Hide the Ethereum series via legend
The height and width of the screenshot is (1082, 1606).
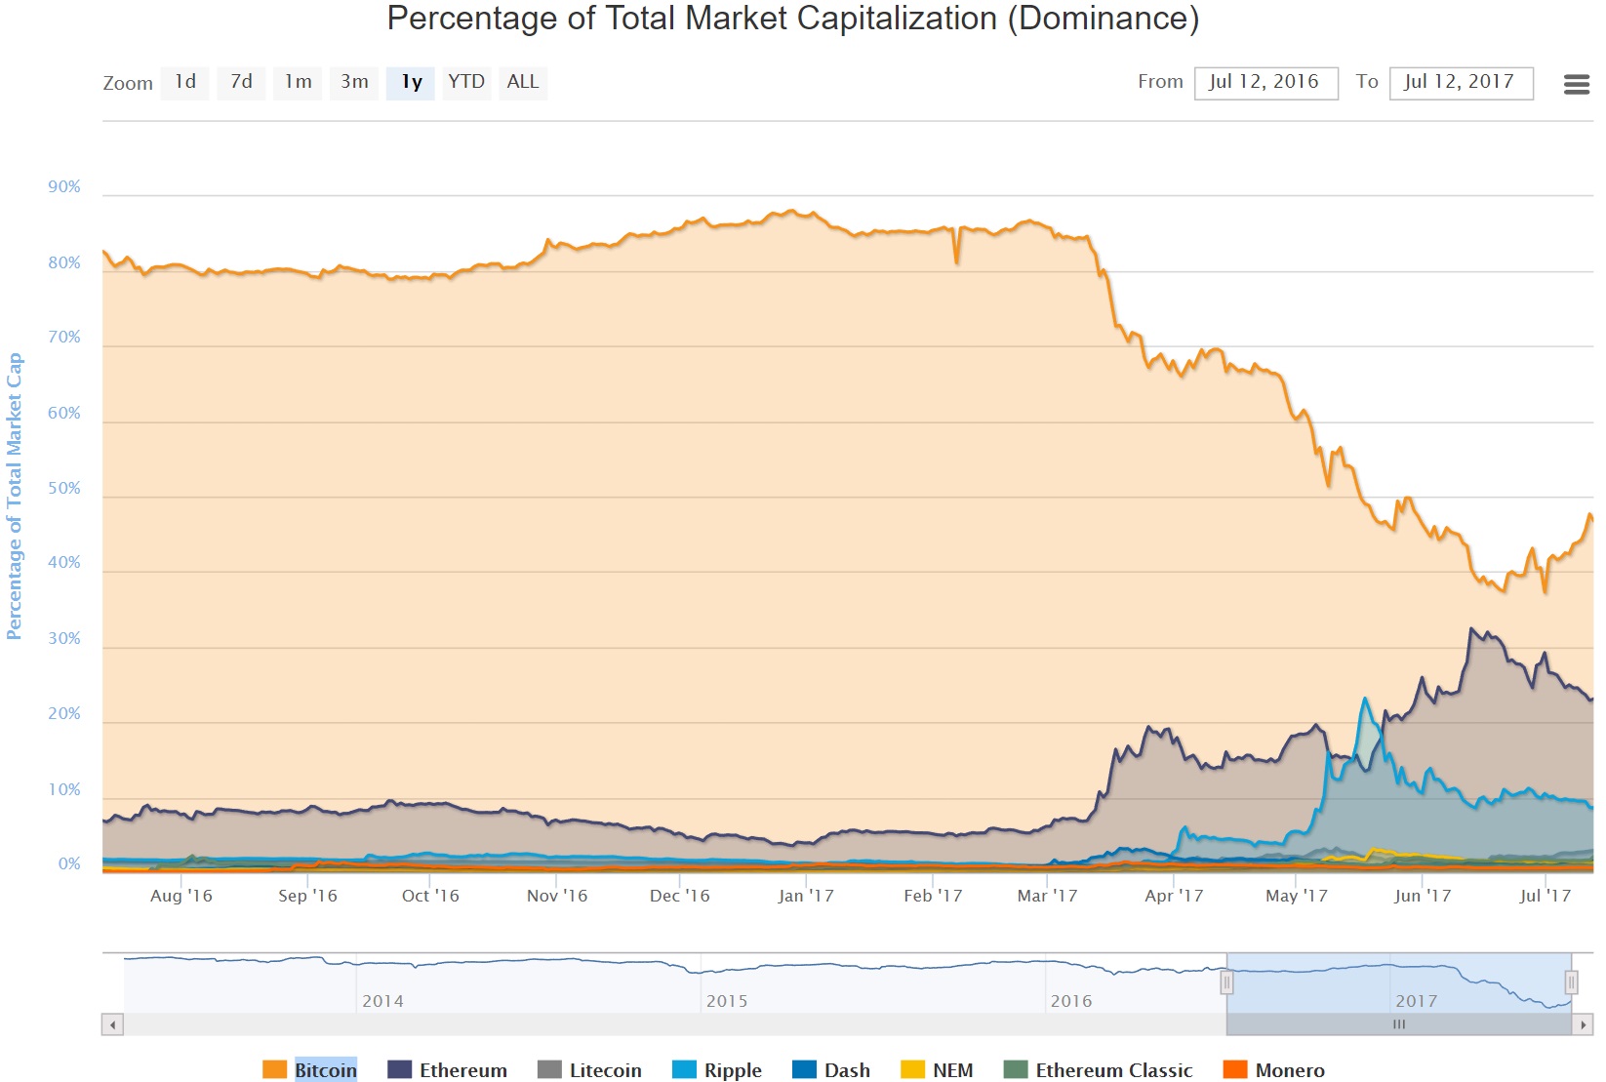pyautogui.click(x=462, y=1070)
